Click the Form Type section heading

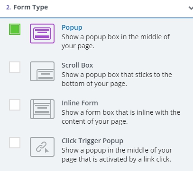pyautogui.click(x=31, y=7)
